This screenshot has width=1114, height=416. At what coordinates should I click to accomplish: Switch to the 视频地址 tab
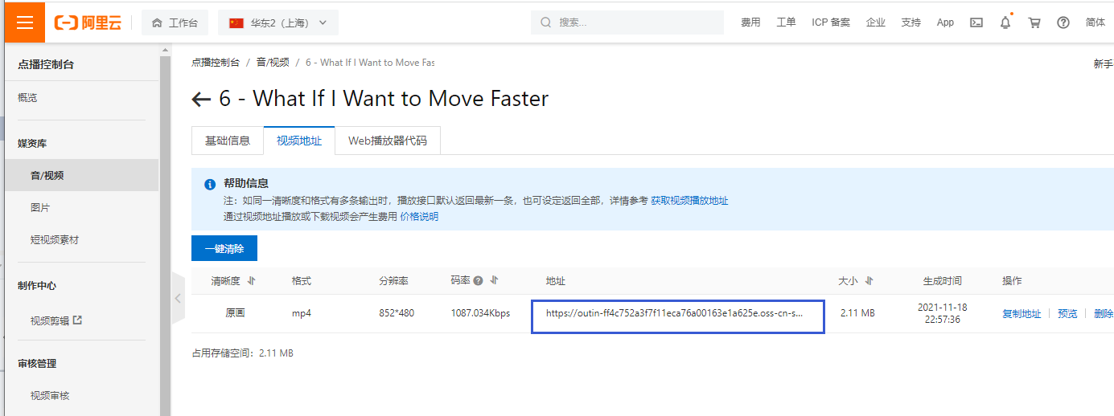coord(299,141)
